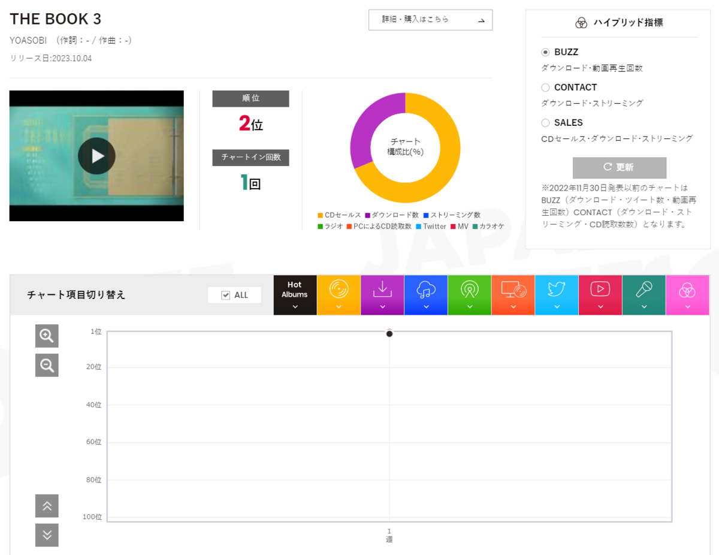Zoom in on the chart
Image resolution: width=719 pixels, height=555 pixels.
point(47,336)
